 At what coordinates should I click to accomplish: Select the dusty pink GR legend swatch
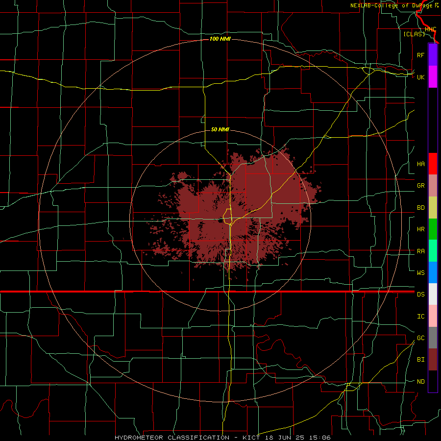(x=433, y=186)
